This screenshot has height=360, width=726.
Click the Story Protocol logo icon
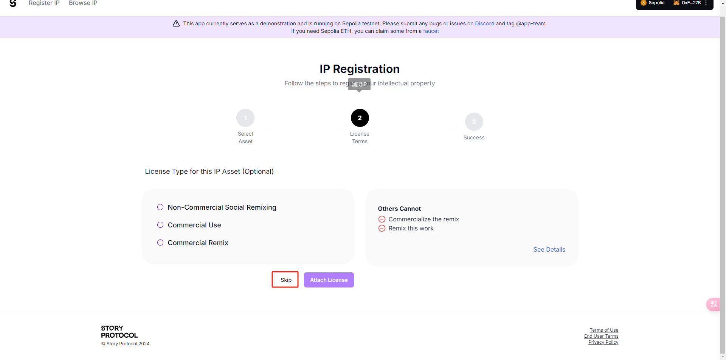(x=13, y=3)
